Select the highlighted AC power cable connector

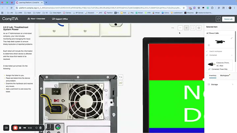56,109
